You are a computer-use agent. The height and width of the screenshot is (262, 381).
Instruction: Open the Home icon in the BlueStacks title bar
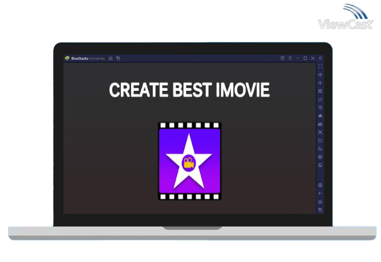[x=111, y=58]
